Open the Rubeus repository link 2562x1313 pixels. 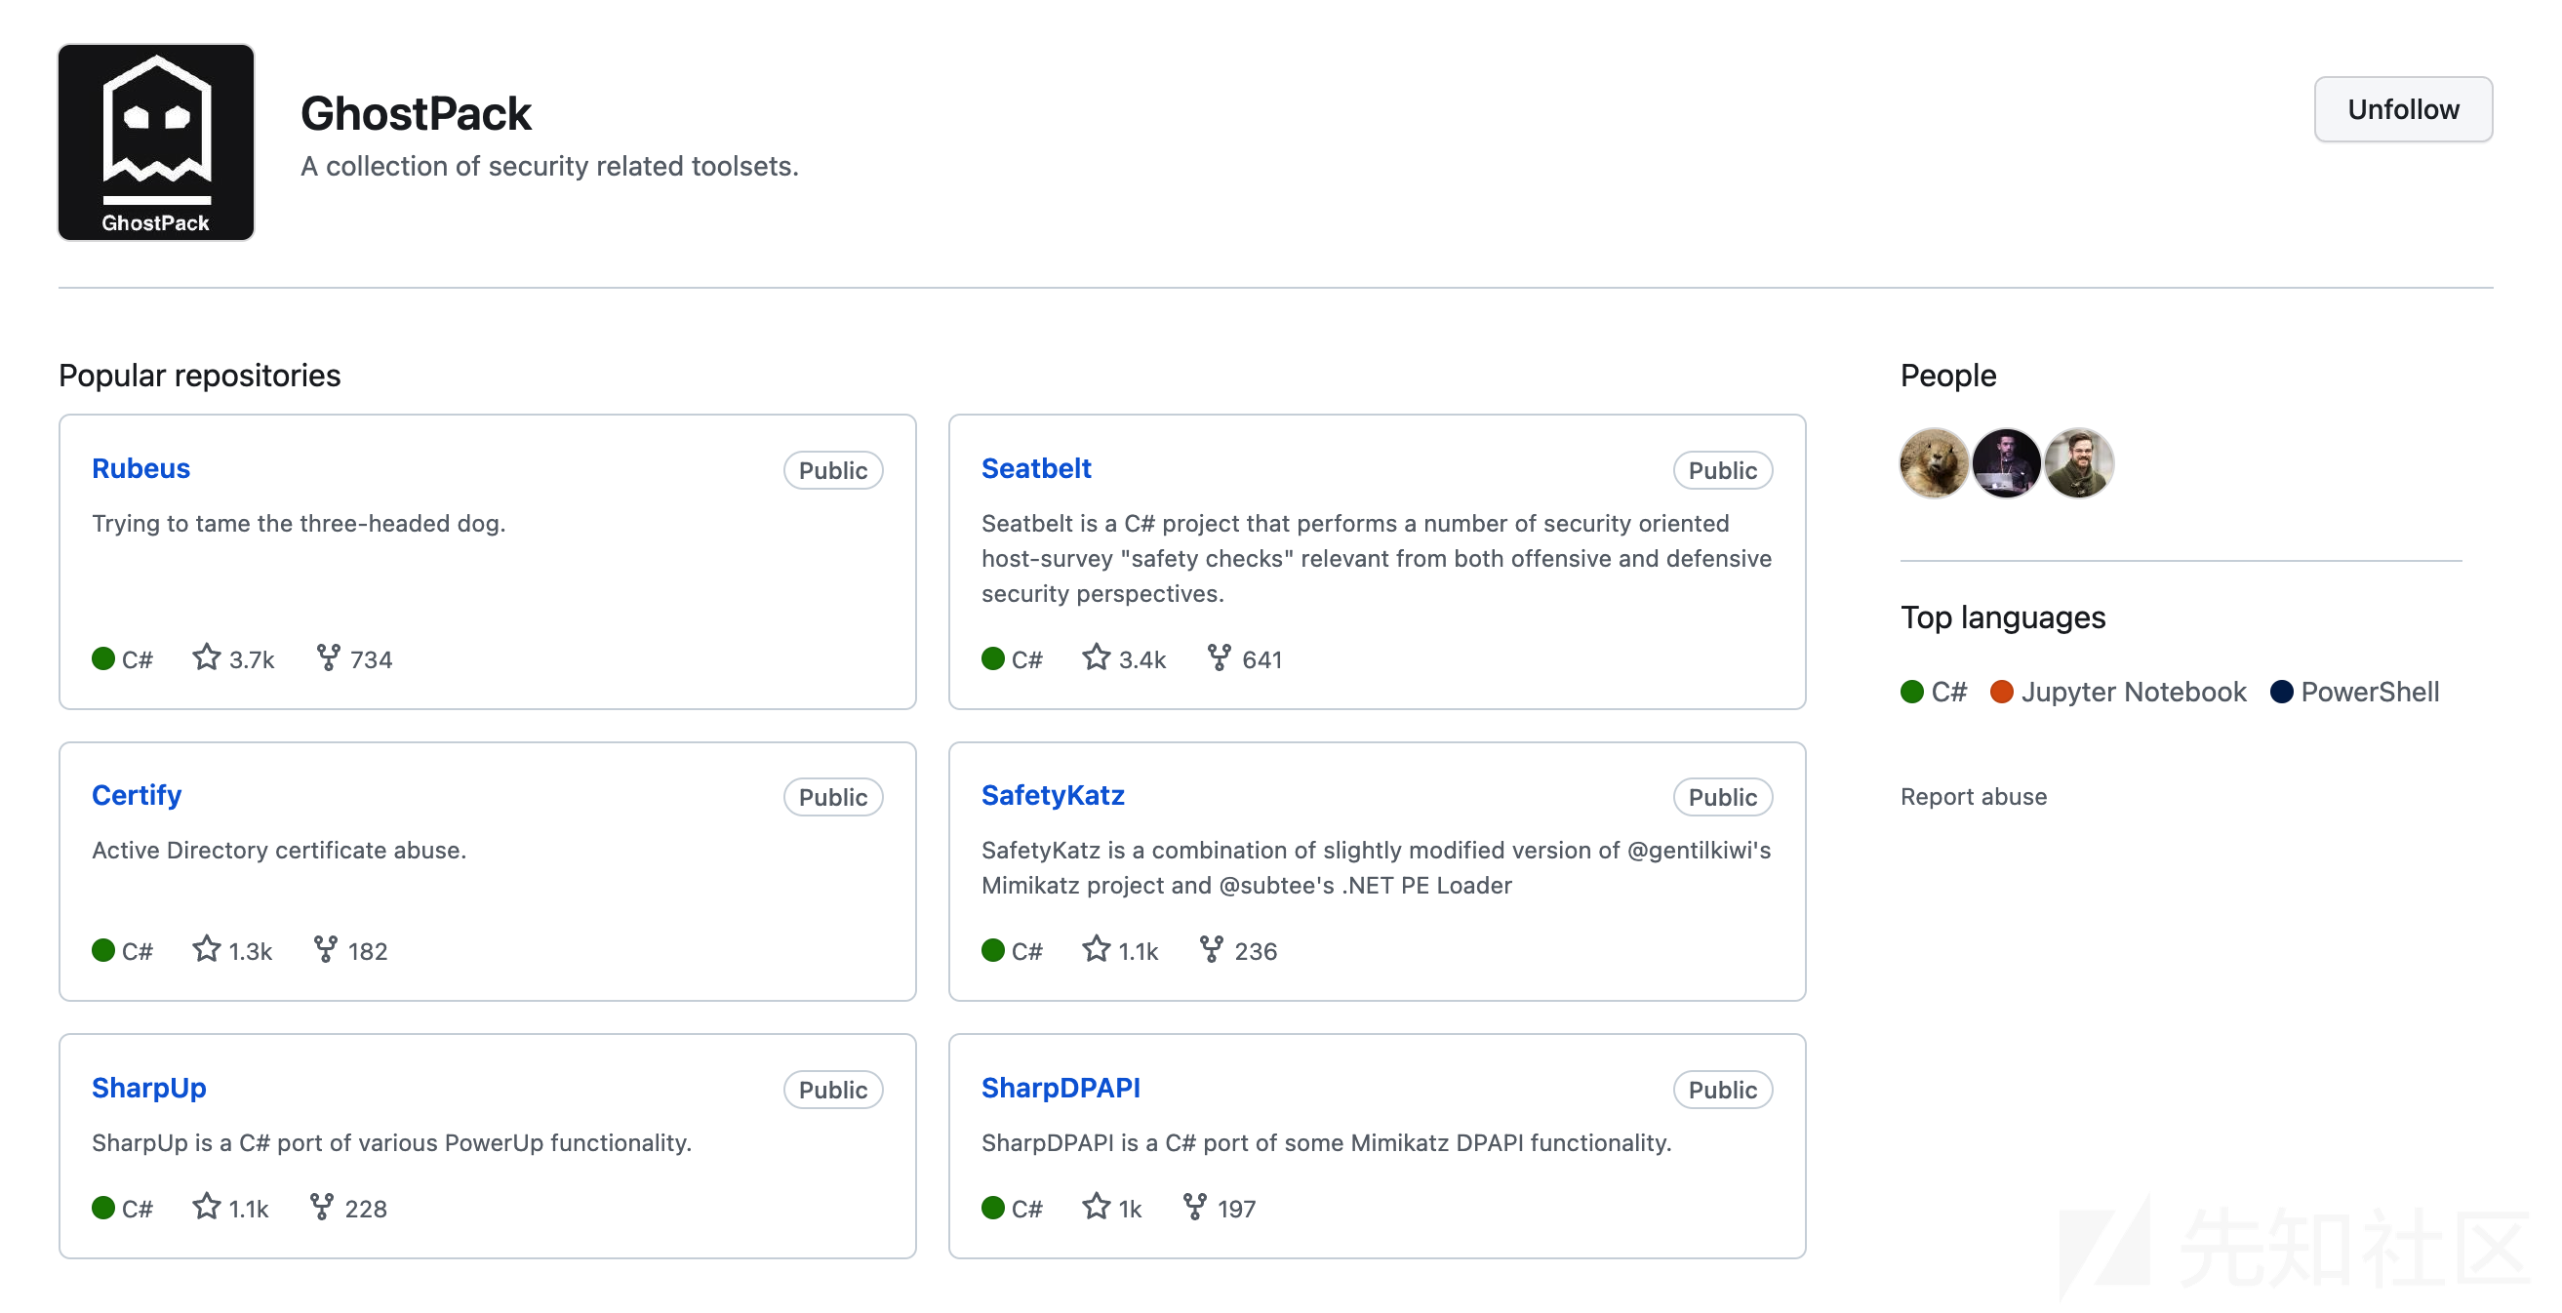point(140,468)
